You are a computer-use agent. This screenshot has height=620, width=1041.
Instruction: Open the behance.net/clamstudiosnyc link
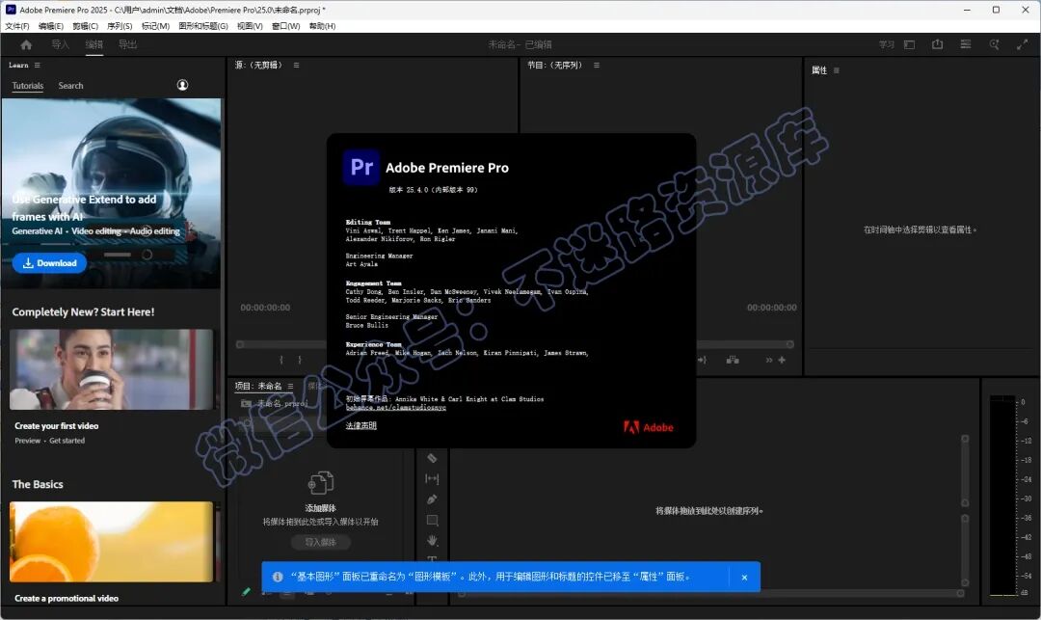click(x=396, y=408)
